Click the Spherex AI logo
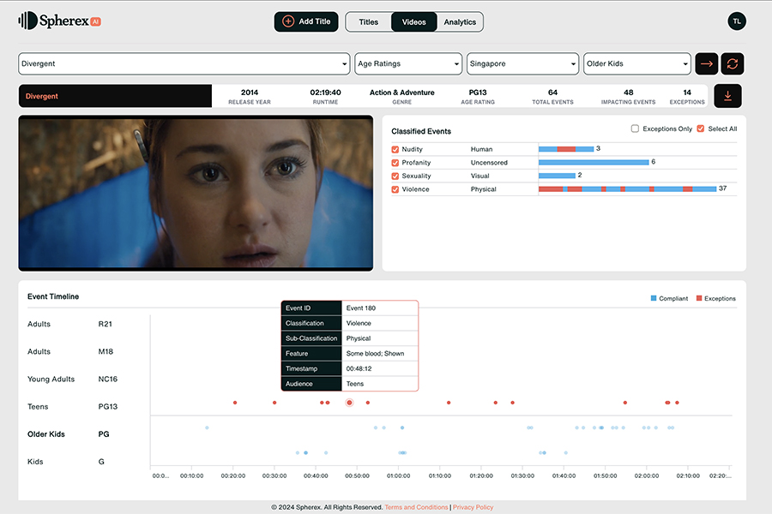The height and width of the screenshot is (514, 772). pos(60,21)
